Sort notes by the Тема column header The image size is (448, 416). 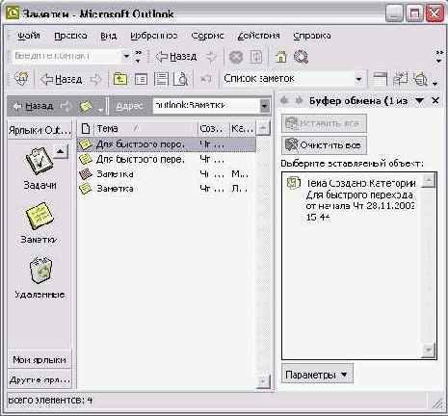pos(145,129)
